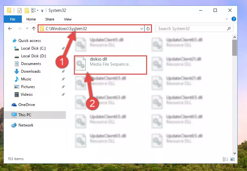Click the Downloads blue arrow icon
Screen dimensions: 247x171
coord(16,71)
